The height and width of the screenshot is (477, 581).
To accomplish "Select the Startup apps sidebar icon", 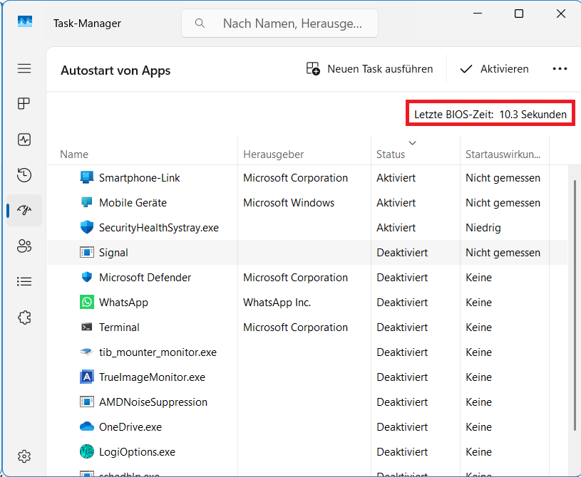I will (24, 211).
